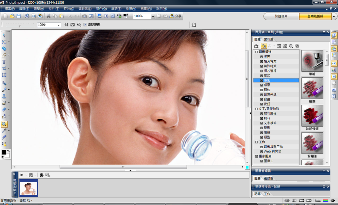Select the Paintbrush tool

4,90
